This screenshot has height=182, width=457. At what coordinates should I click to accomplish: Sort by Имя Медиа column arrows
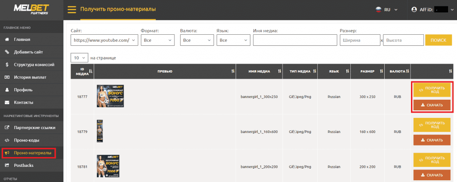279,71
